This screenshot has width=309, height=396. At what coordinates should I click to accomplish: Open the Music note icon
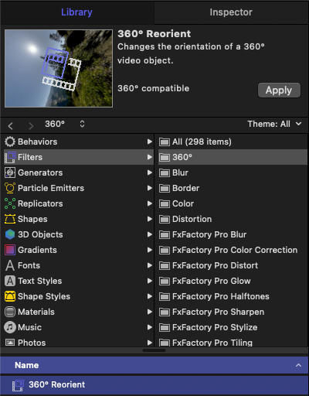coord(10,327)
